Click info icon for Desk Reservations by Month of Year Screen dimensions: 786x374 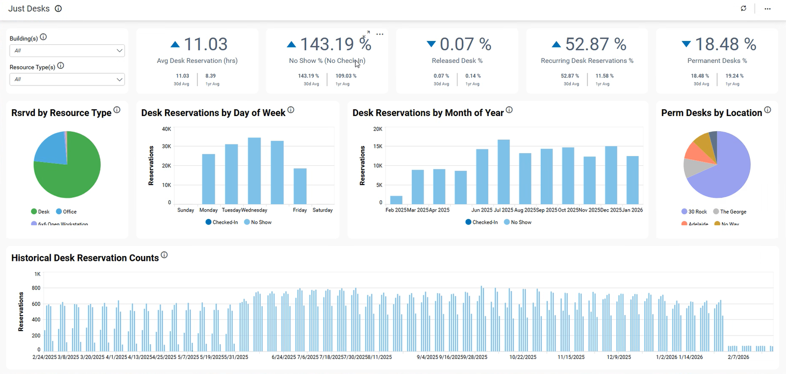point(509,110)
